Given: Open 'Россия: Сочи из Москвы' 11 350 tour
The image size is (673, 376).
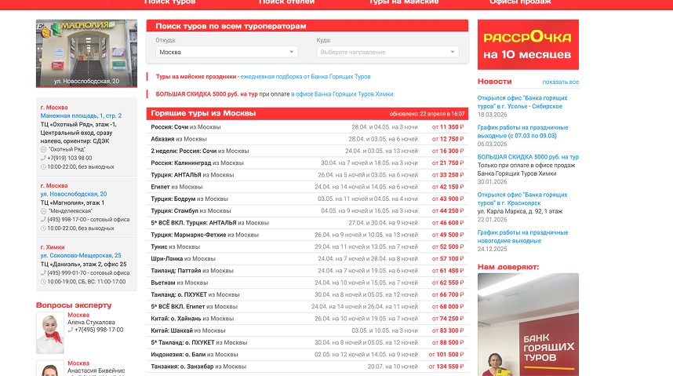Looking at the screenshot, I should (x=307, y=127).
